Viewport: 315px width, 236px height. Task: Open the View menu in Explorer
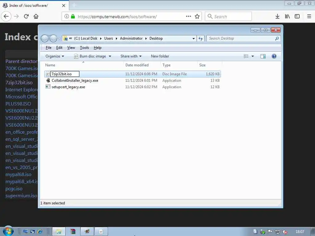point(71,48)
